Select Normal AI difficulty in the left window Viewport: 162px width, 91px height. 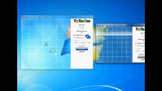coord(79,43)
